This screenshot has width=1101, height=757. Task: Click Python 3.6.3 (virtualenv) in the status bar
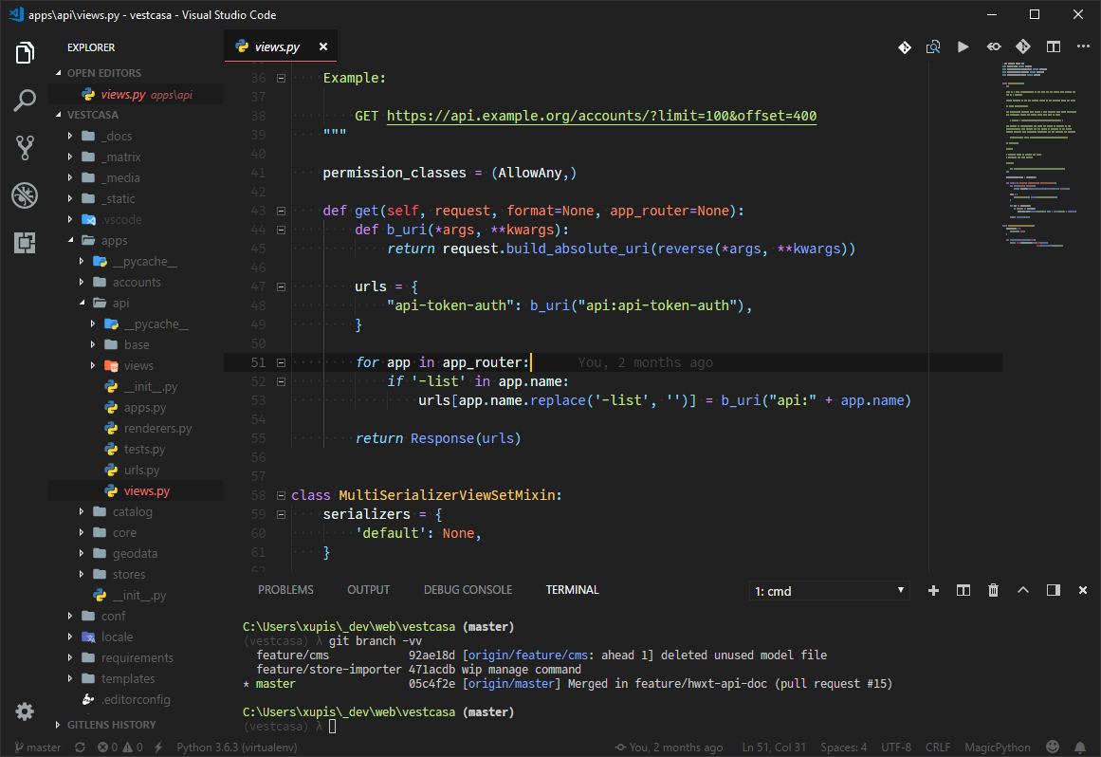(235, 747)
